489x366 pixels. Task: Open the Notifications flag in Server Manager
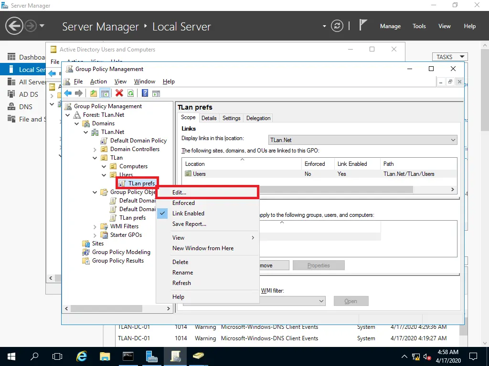(x=362, y=25)
